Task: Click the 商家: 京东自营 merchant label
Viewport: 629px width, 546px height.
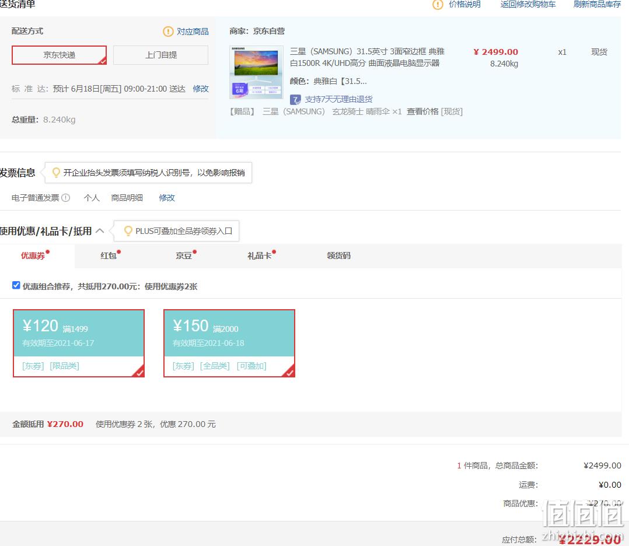Action: [x=257, y=31]
